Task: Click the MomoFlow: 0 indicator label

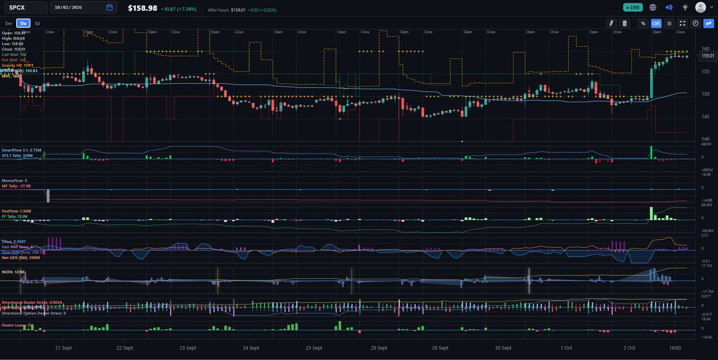Action: click(14, 181)
